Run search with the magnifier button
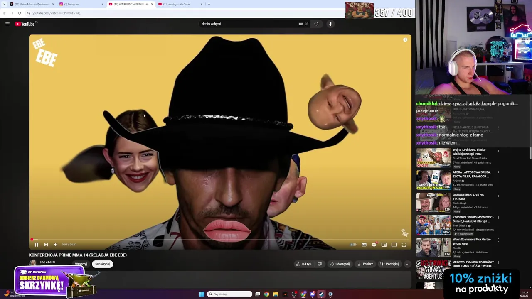The height and width of the screenshot is (299, 532). coord(316,24)
